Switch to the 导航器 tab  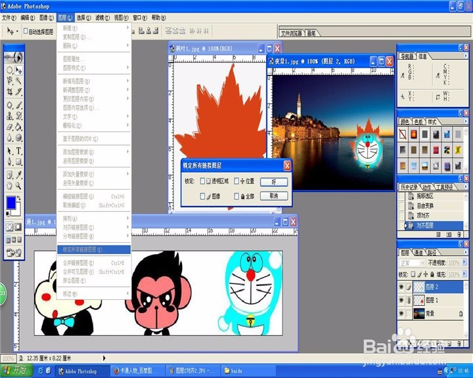(407, 56)
